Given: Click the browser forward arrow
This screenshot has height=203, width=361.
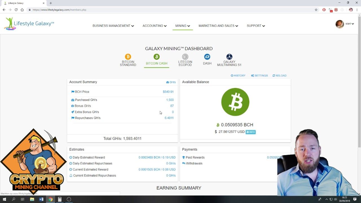Looking at the screenshot, I should coord(10,10).
